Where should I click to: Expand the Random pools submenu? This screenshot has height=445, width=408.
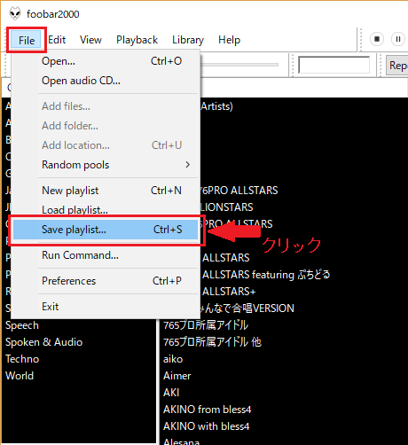coord(106,165)
